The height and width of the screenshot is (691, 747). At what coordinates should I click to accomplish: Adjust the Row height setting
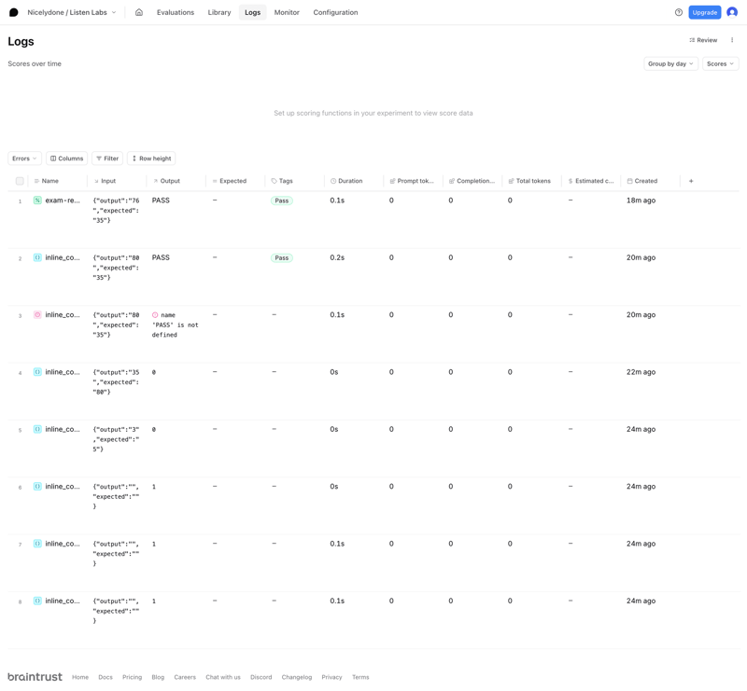pos(149,158)
